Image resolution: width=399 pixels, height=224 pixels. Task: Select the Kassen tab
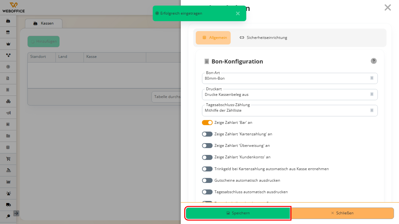[44, 23]
